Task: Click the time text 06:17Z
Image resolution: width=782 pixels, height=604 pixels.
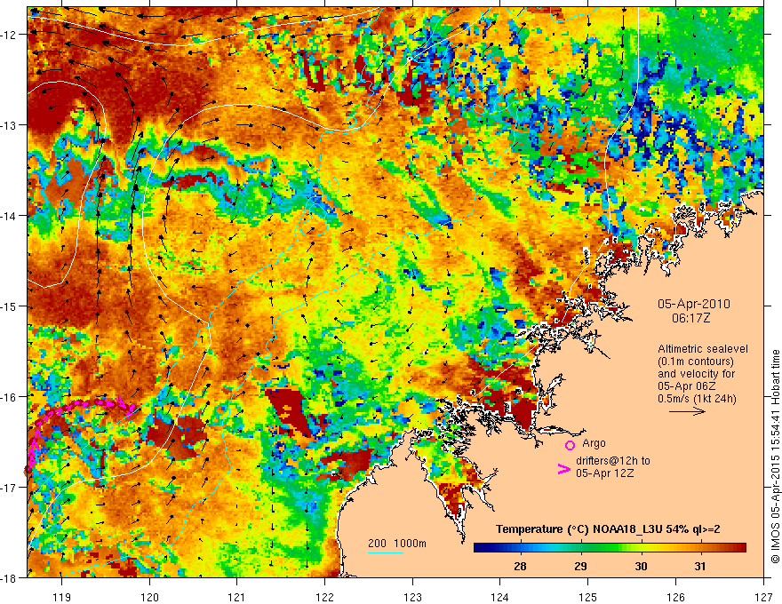Action: (x=690, y=318)
